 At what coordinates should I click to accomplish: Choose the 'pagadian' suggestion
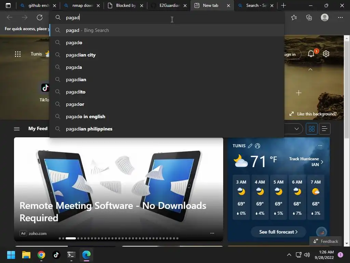click(167, 79)
